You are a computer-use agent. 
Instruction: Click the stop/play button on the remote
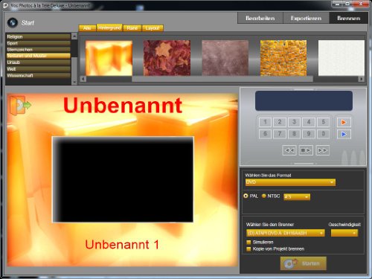[x=306, y=150]
